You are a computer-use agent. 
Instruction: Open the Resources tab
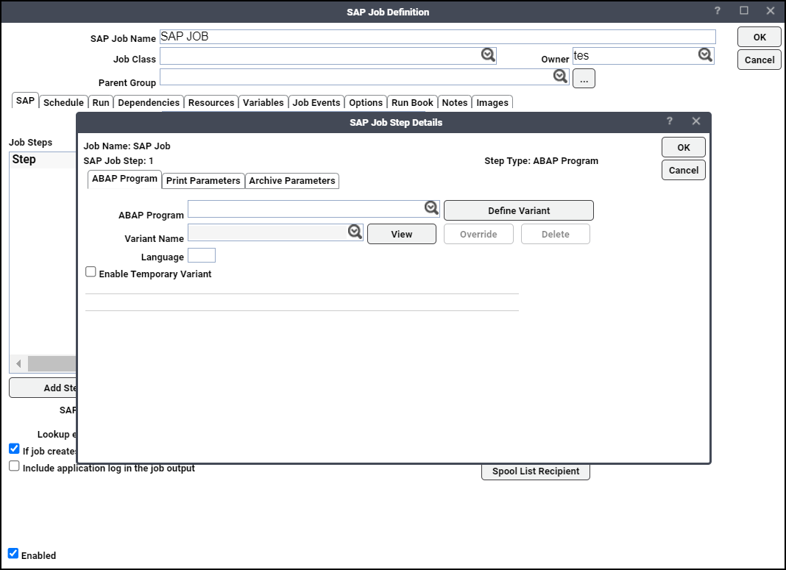click(x=211, y=102)
